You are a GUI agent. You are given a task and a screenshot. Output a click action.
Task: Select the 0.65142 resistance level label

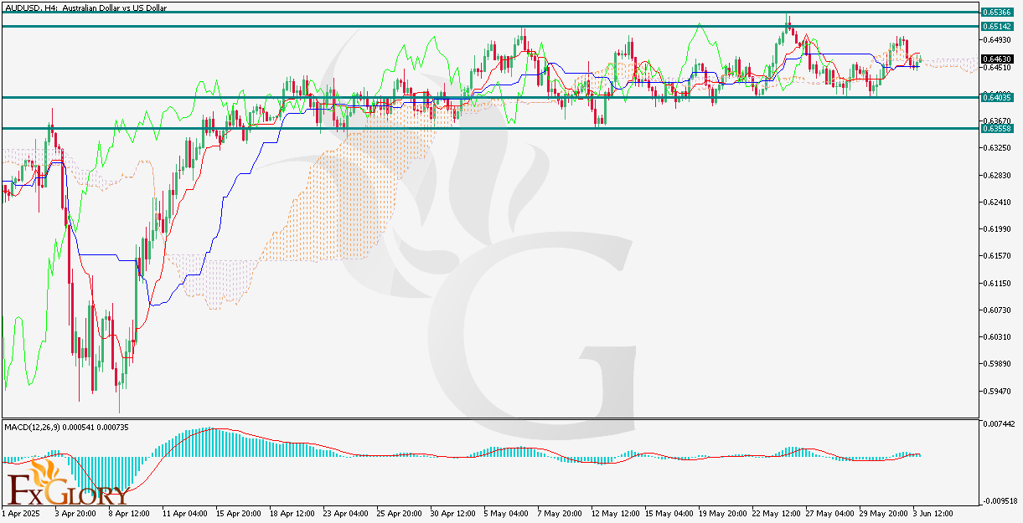[997, 27]
